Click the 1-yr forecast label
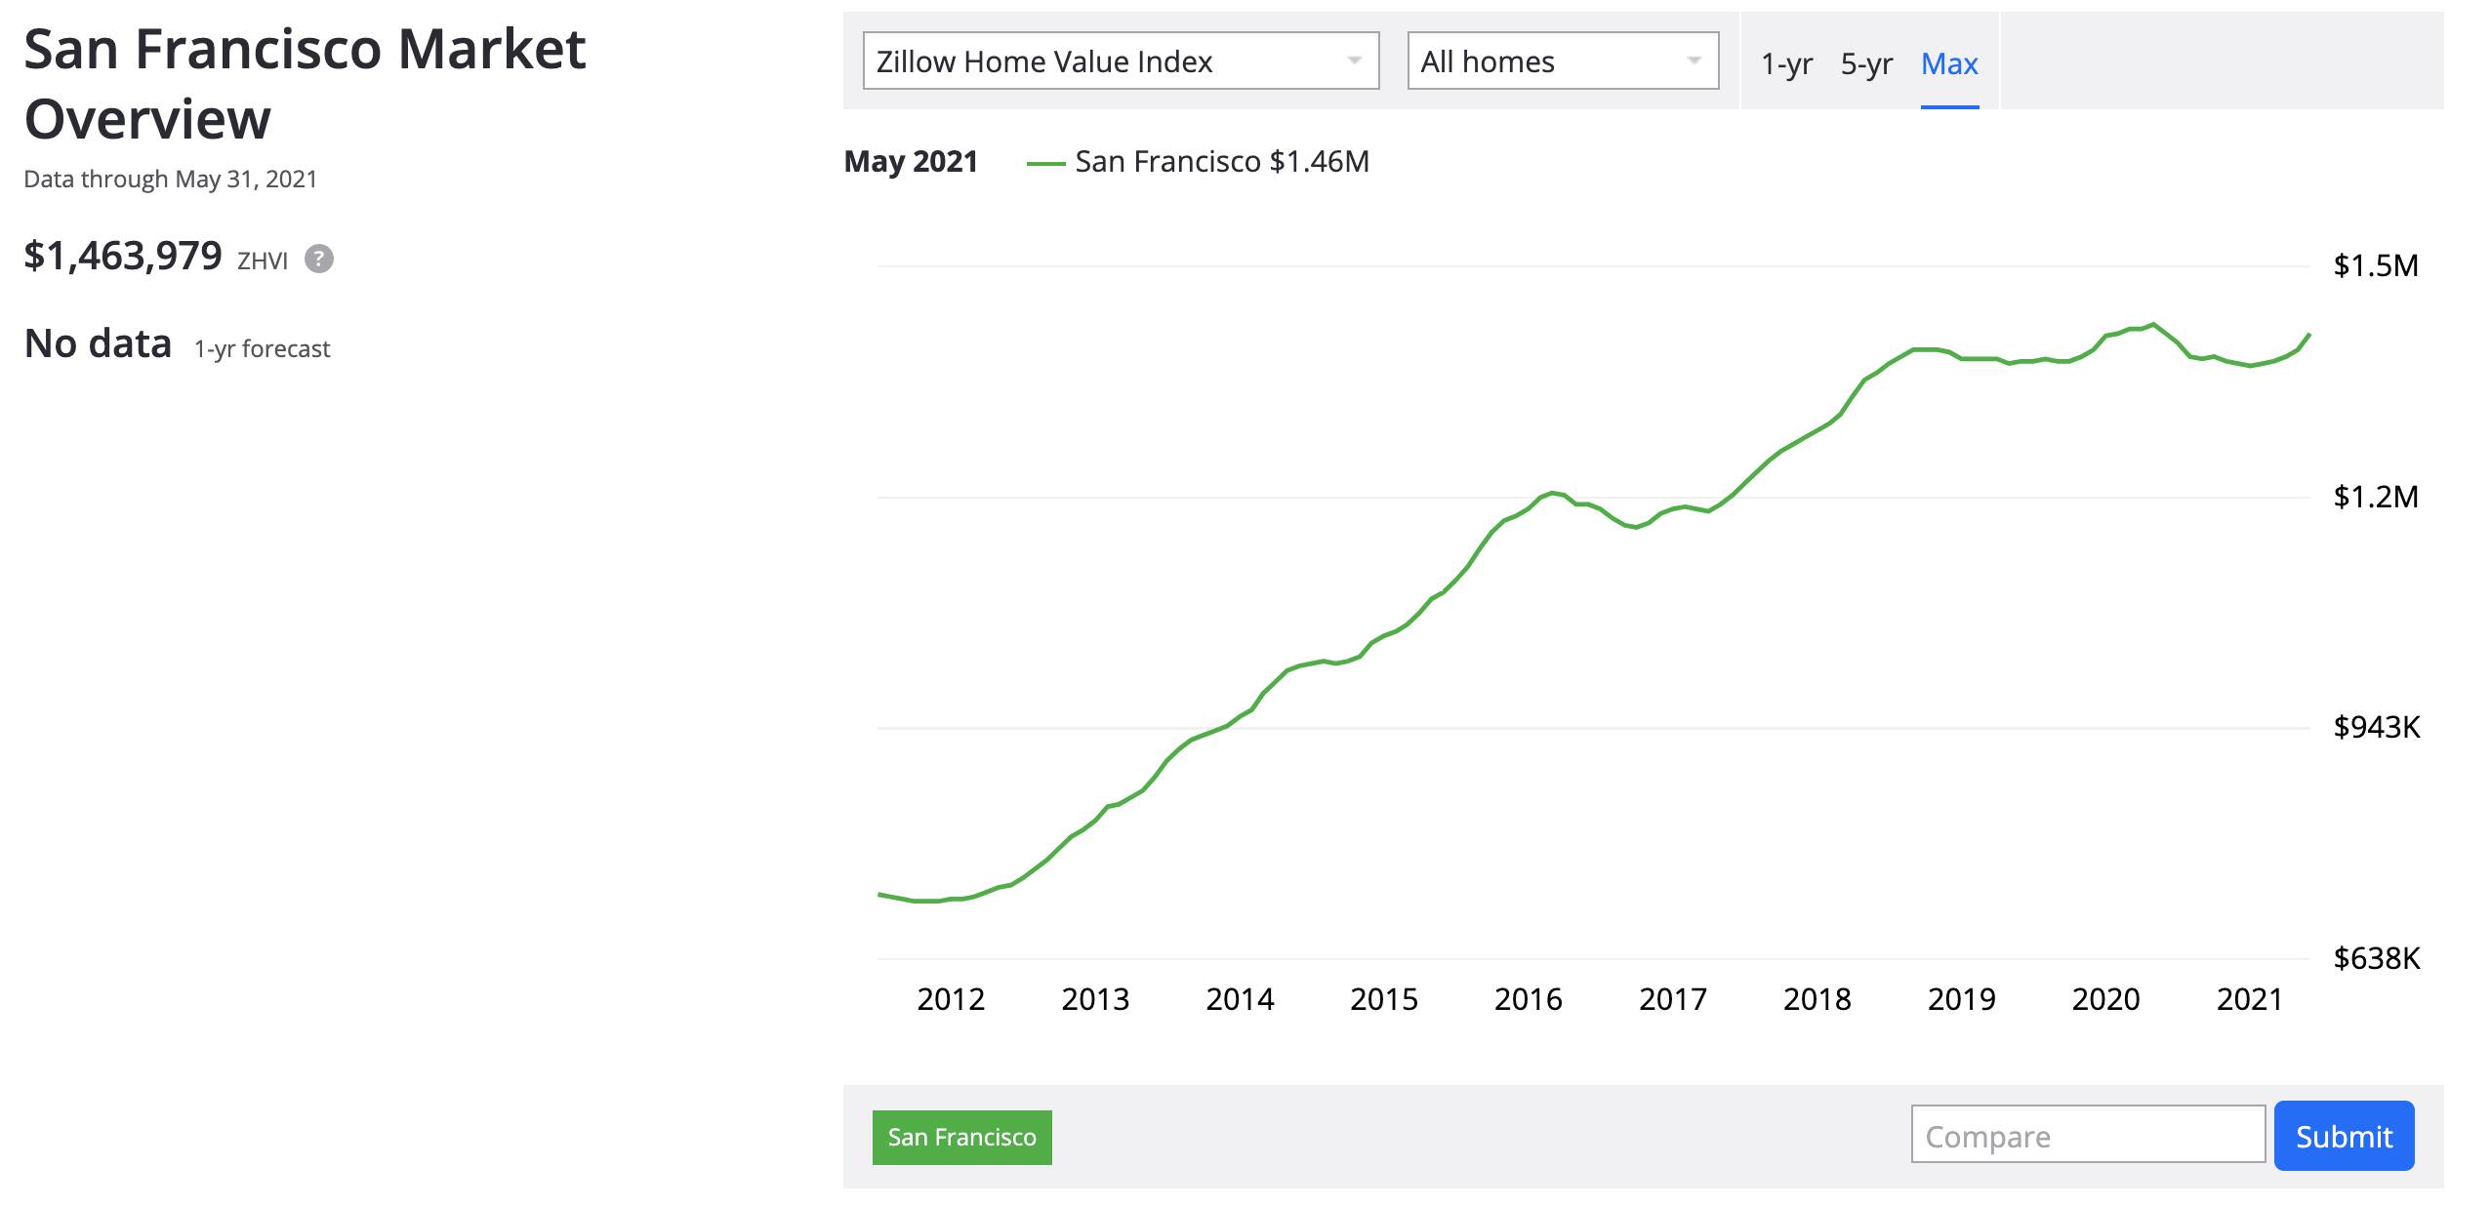2491x1206 pixels. click(262, 348)
